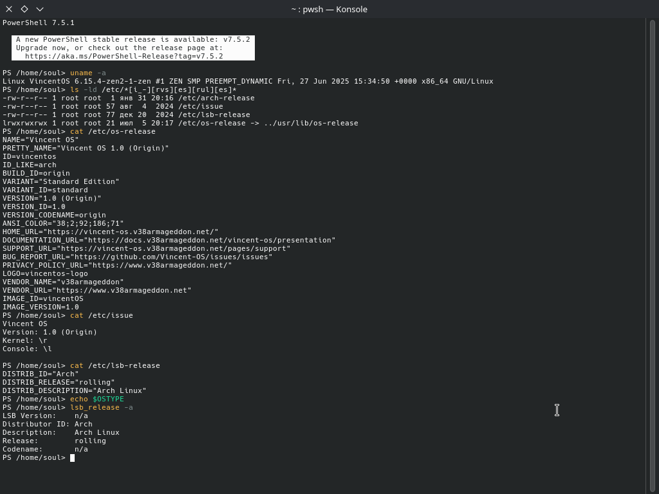Click the 'VERSION_ID=1.0' line
Viewport: 659px width, 494px height.
[34, 207]
